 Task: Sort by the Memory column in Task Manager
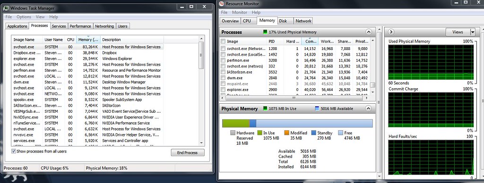[88, 40]
